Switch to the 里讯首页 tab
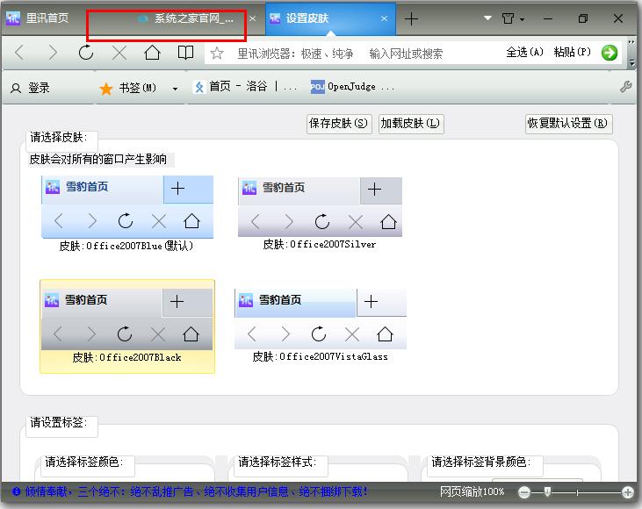The width and height of the screenshot is (642, 509). [x=44, y=18]
